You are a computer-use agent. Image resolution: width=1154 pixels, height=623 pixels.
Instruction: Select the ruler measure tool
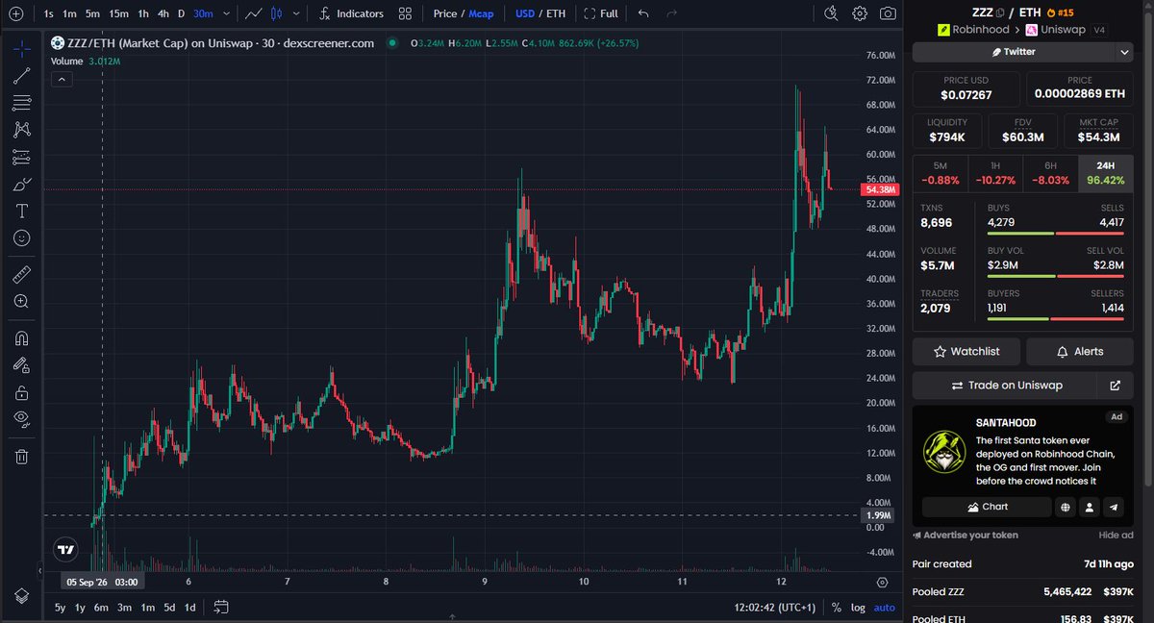tap(22, 275)
